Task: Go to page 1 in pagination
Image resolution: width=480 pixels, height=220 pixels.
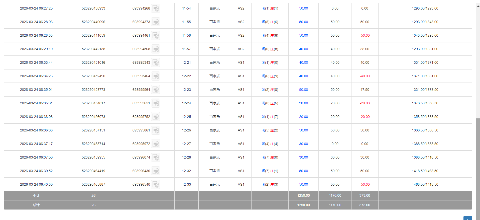Action: 467,218
